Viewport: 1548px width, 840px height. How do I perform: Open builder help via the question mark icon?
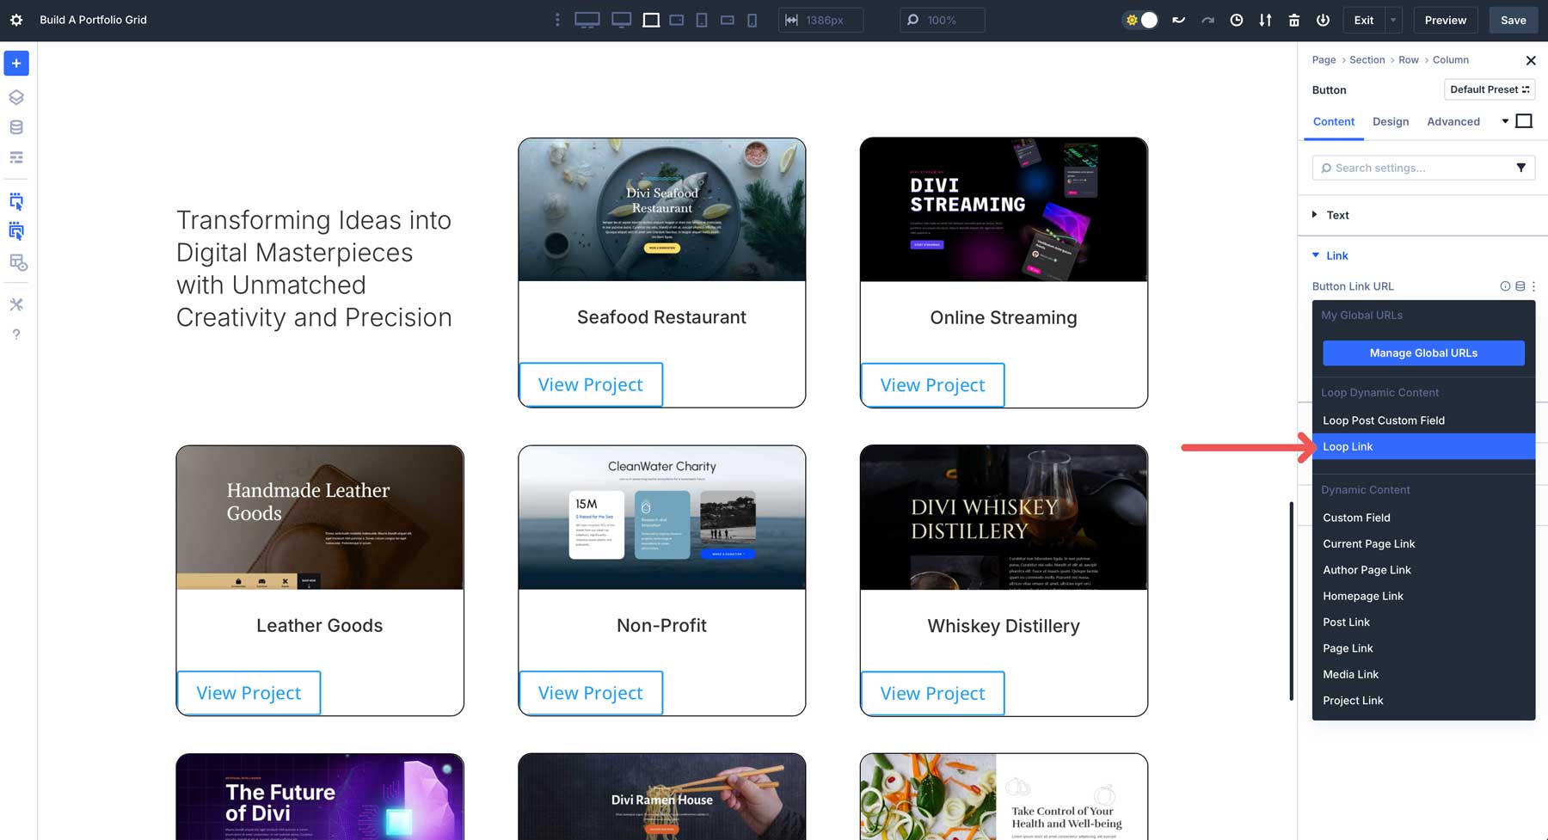15,334
